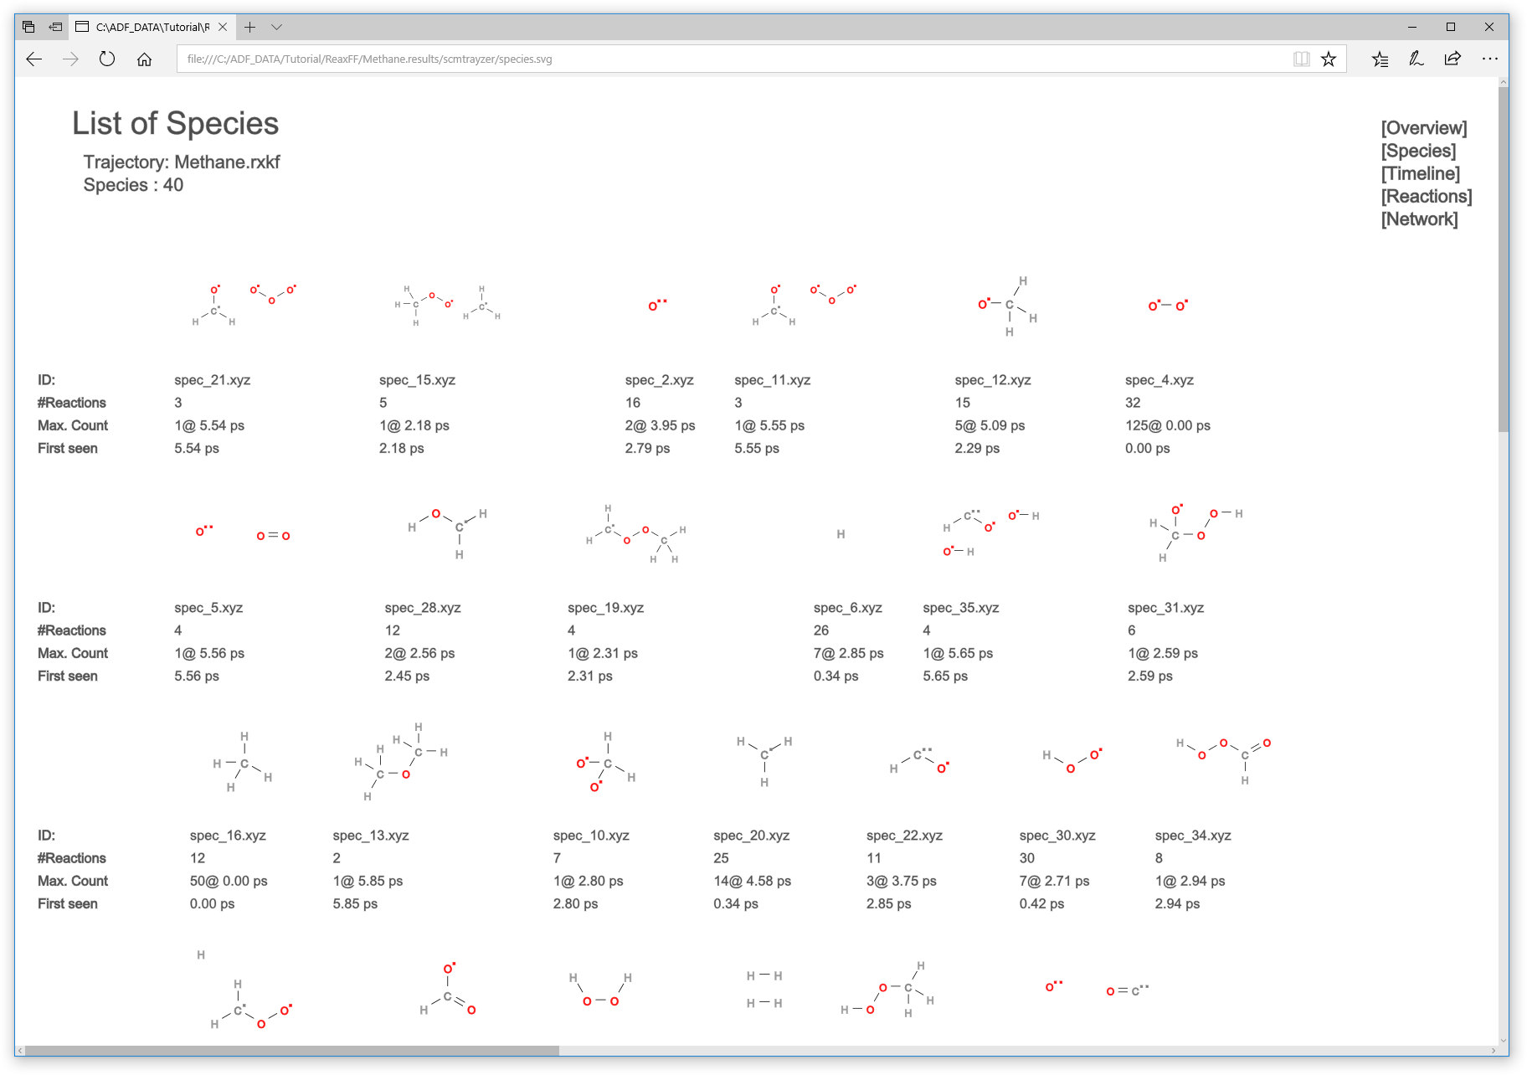Click spec_21.xyz molecule image

[x=244, y=305]
